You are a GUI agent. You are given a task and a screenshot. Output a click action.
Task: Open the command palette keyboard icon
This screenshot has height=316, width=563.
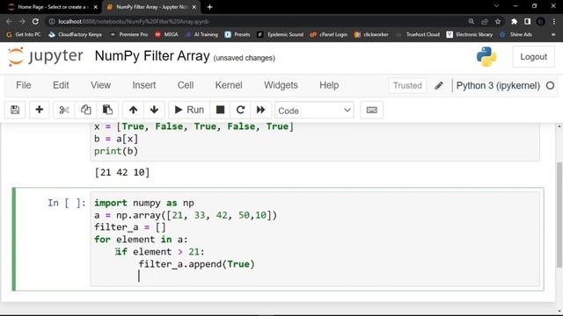(371, 110)
